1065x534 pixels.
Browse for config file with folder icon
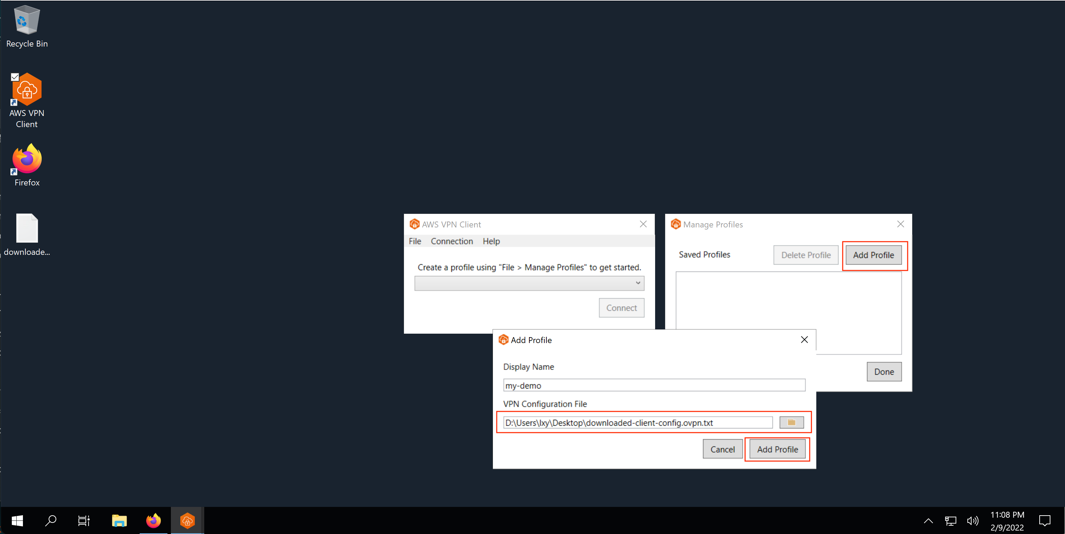click(791, 423)
